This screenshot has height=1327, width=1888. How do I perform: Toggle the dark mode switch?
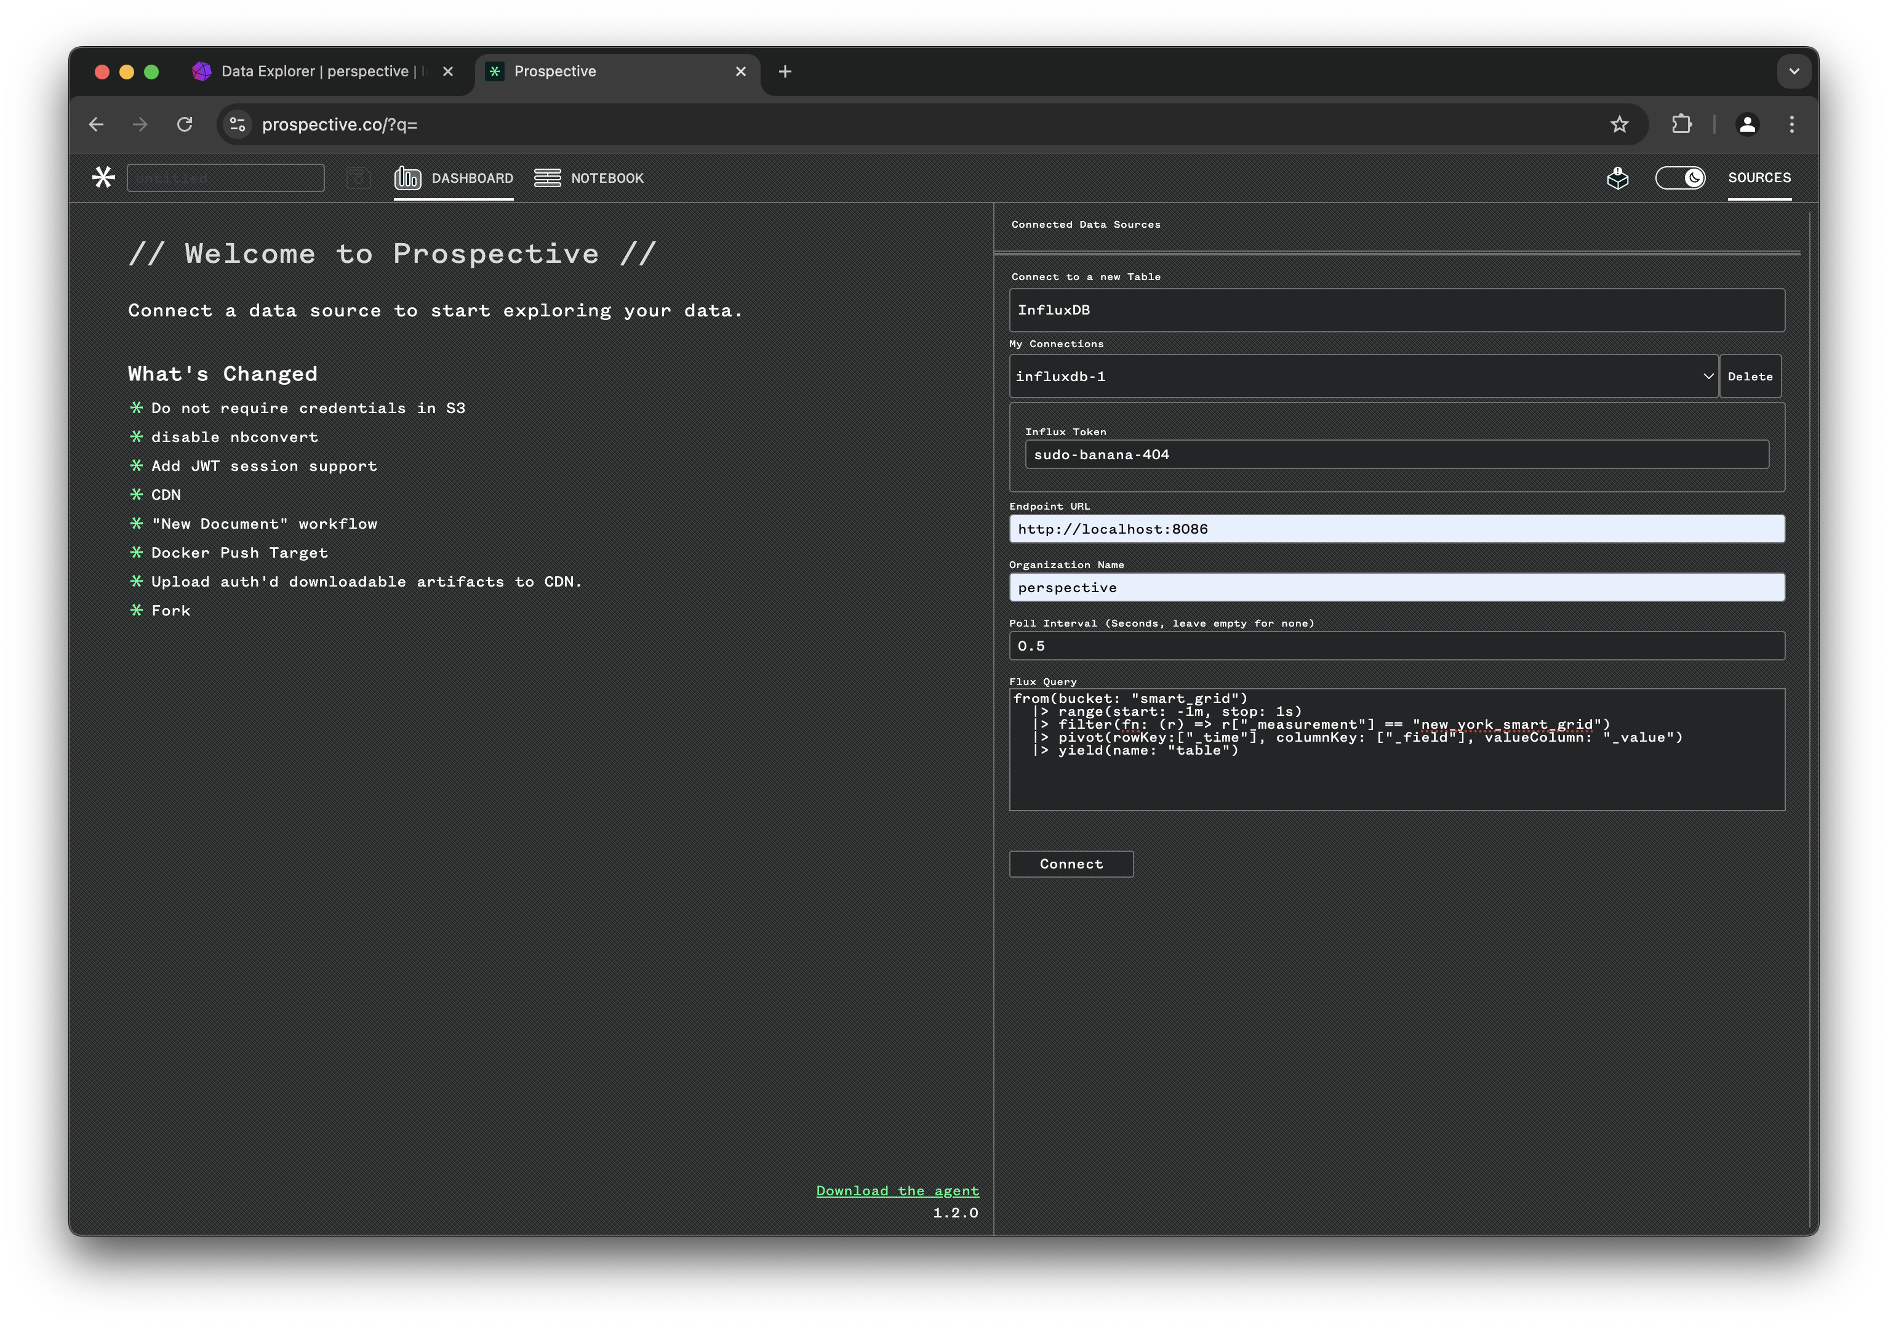(1680, 178)
